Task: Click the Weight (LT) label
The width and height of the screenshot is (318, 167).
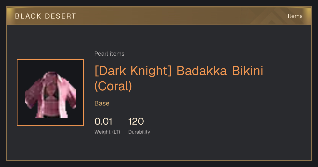Action: pos(107,132)
